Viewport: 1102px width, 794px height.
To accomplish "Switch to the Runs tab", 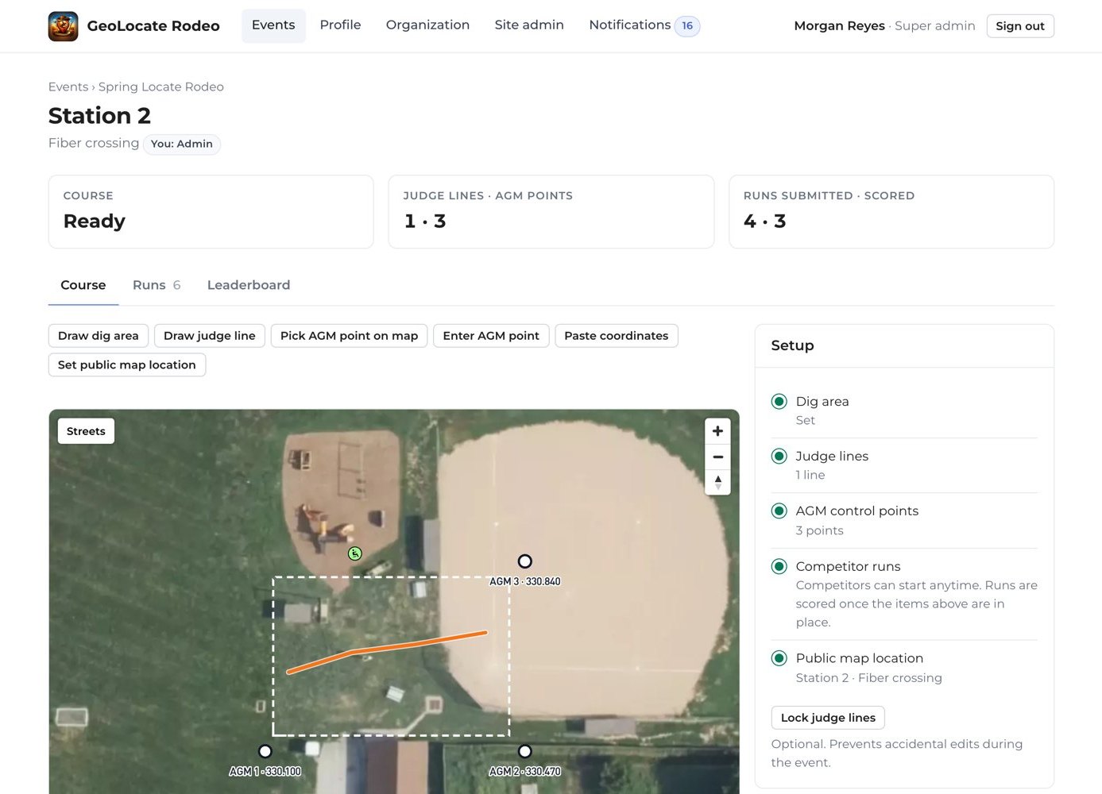I will pos(157,285).
